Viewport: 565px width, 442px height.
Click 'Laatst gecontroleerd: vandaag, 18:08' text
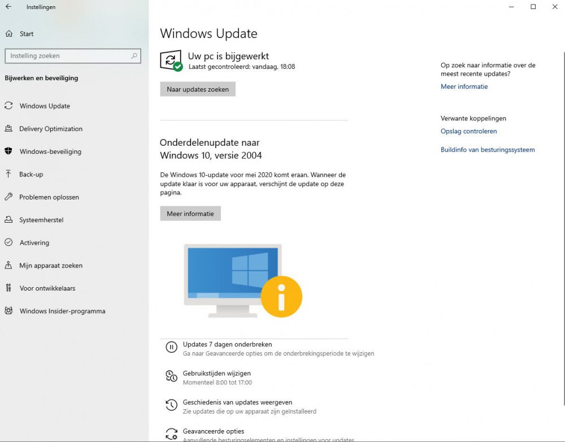click(x=242, y=67)
